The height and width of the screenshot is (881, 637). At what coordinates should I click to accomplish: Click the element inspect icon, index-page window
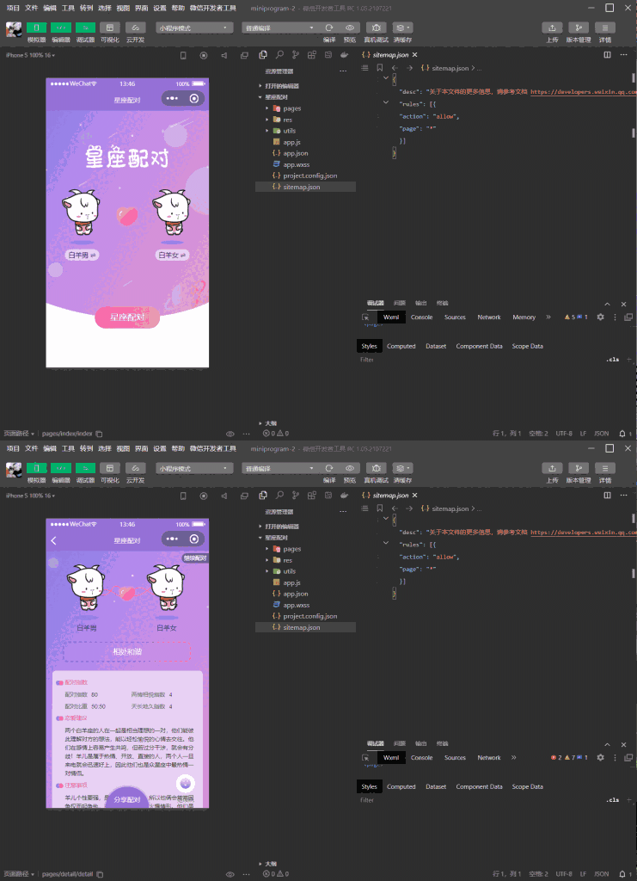pyautogui.click(x=364, y=317)
